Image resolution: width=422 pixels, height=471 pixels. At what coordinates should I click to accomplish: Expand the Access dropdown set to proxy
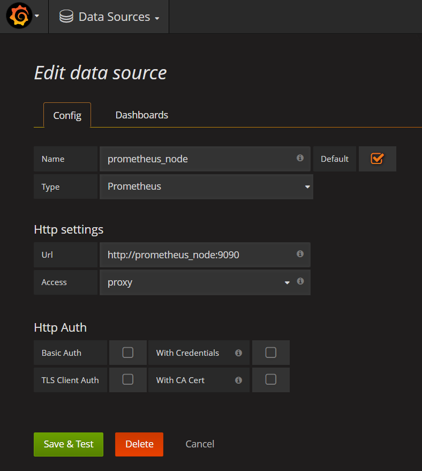(x=198, y=282)
